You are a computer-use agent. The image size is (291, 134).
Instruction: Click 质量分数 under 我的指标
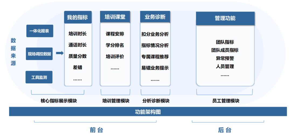click(x=78, y=56)
